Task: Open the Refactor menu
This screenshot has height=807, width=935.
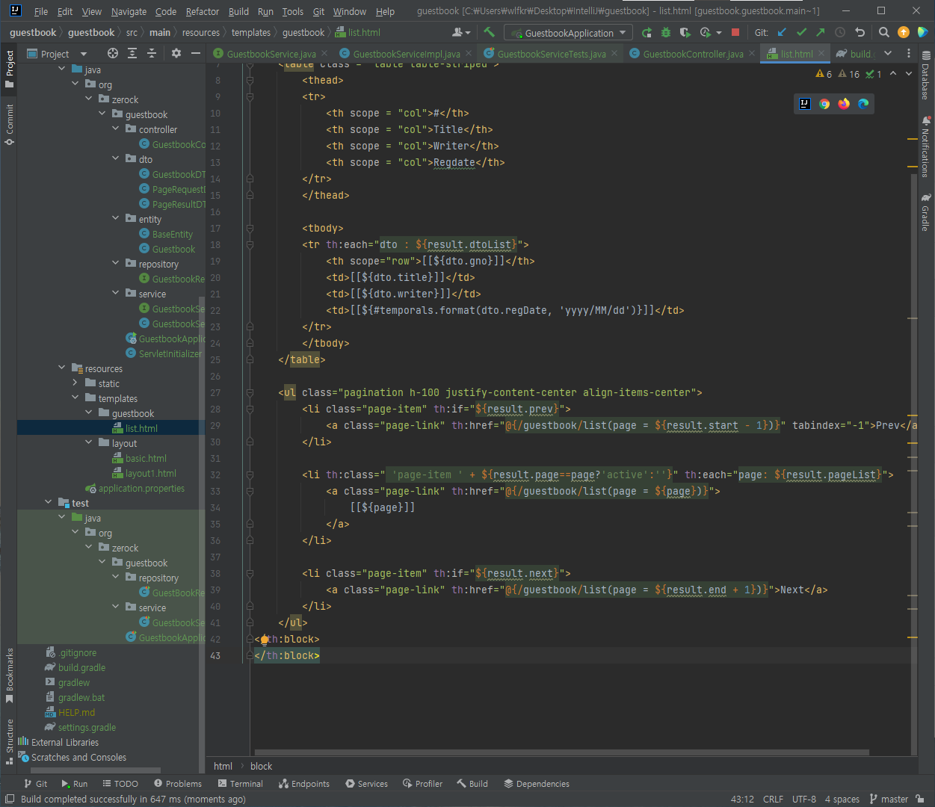Action: click(203, 11)
